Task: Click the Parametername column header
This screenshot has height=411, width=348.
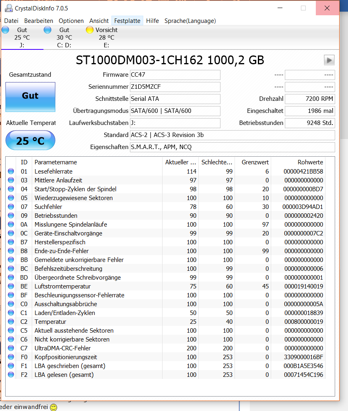Action: point(97,162)
